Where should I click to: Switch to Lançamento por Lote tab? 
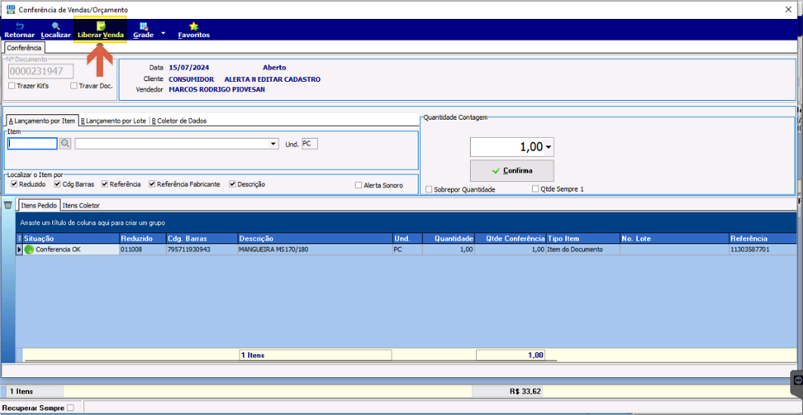pyautogui.click(x=114, y=121)
